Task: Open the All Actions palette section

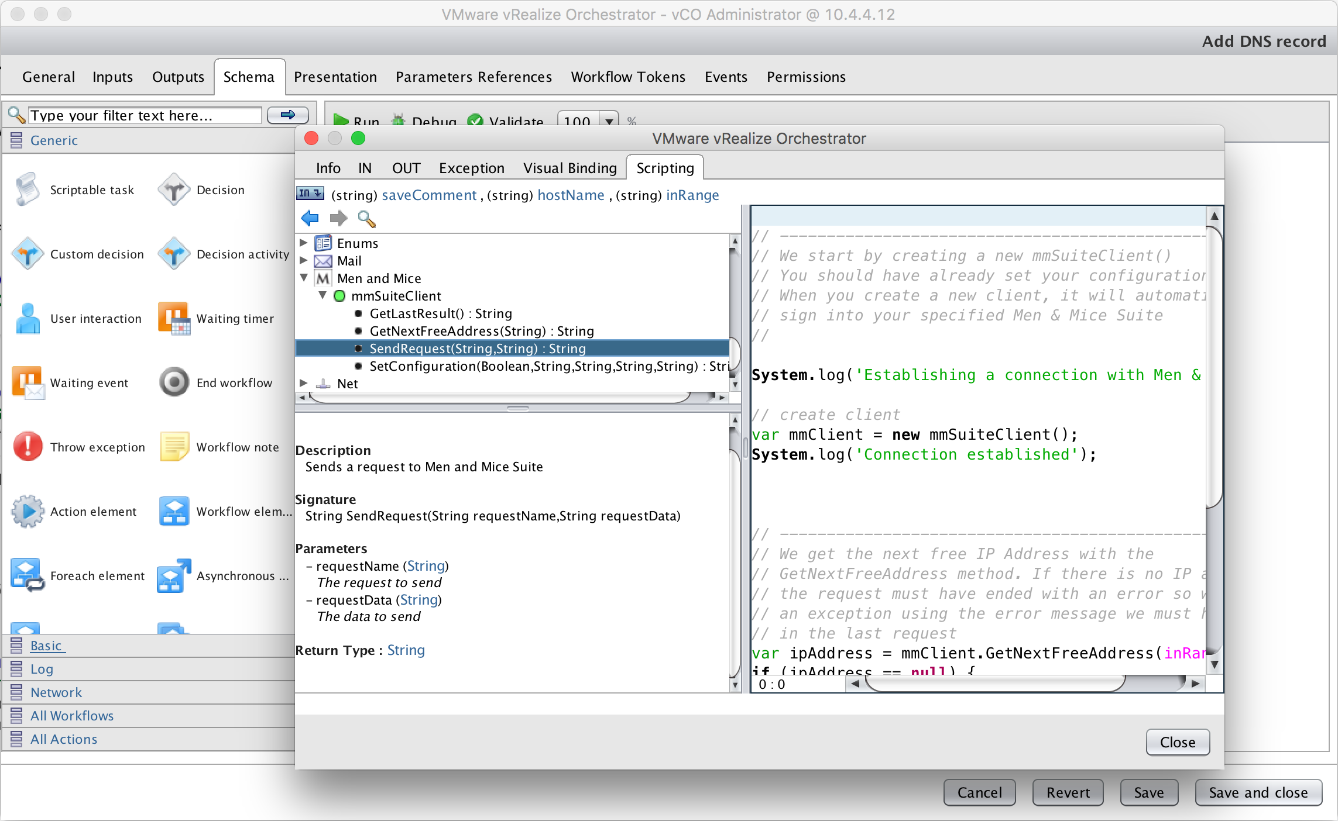Action: pos(64,739)
